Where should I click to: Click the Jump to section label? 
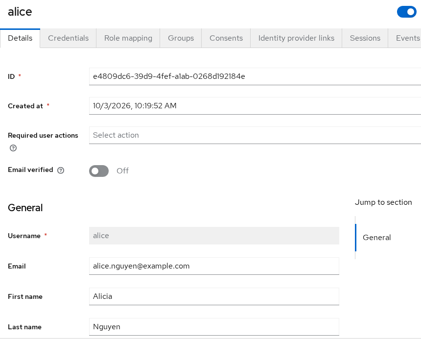(383, 202)
